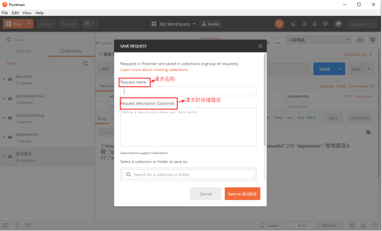Click the params column options ellipsis
This screenshot has width=382, height=231.
point(347,96)
